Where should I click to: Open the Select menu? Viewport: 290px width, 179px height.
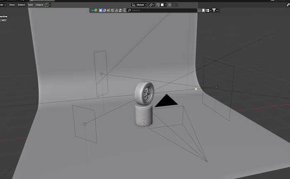21,5
